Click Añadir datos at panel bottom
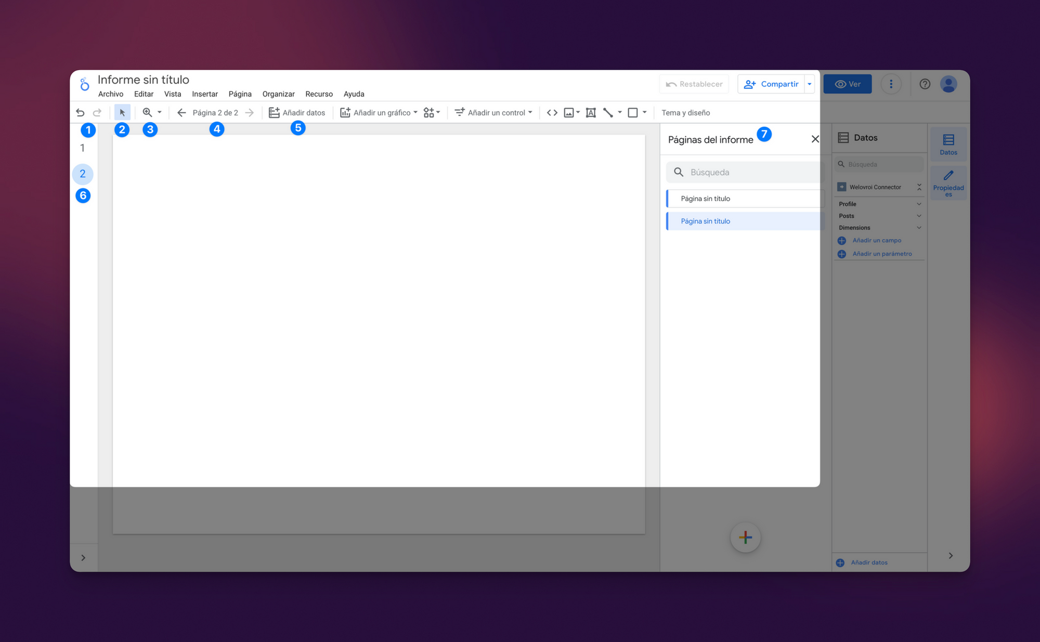 pos(869,562)
